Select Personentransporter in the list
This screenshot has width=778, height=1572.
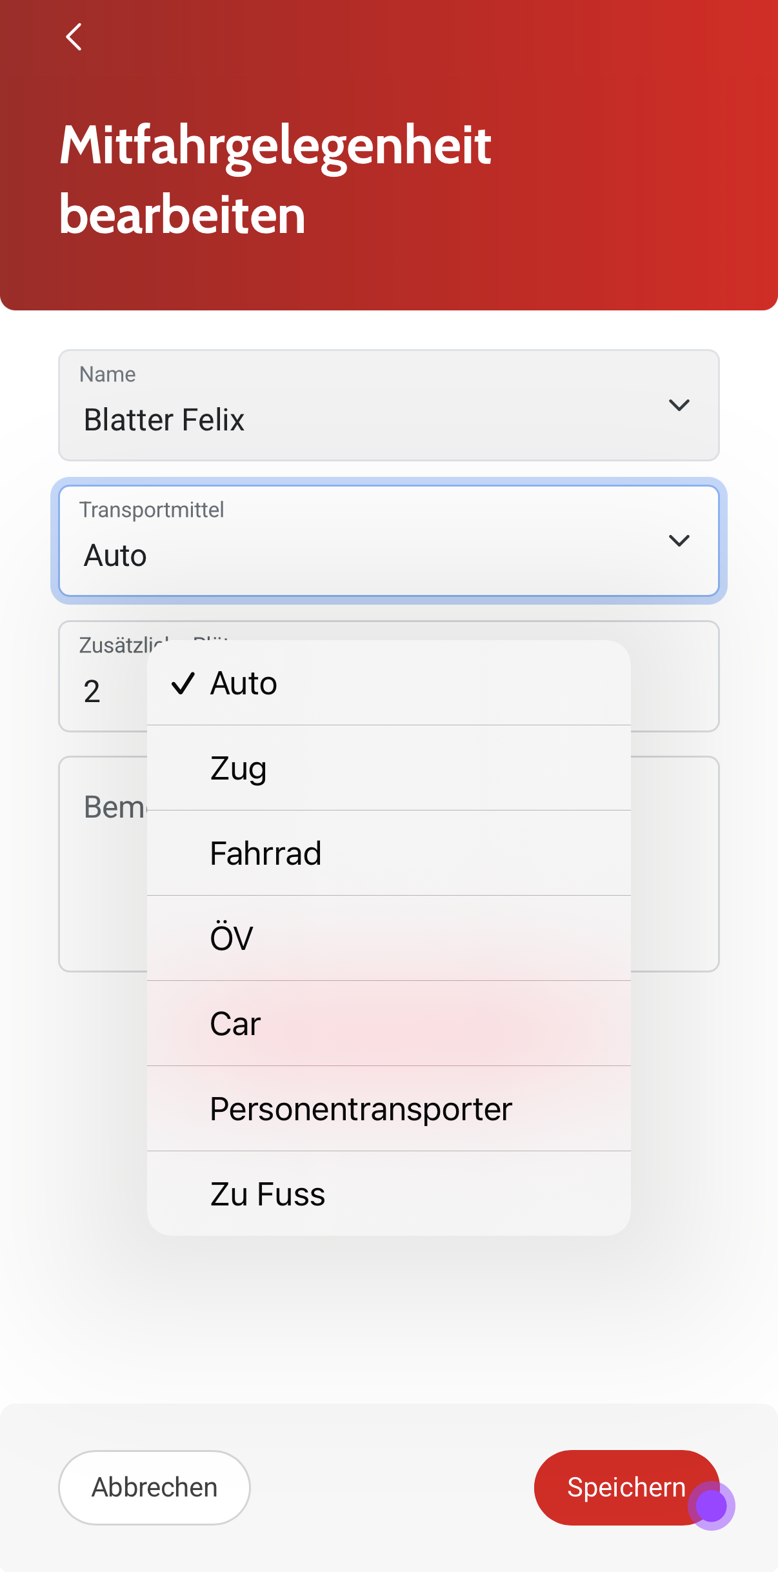388,1109
